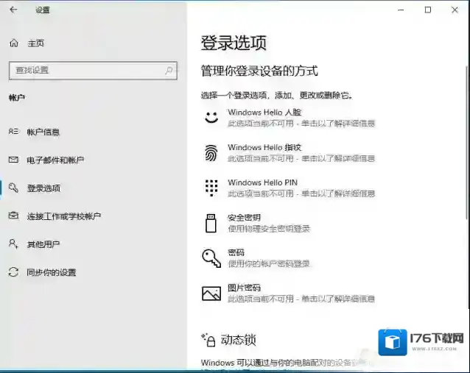
Task: Click 管理你登录设备的方式 heading
Action: tap(259, 71)
